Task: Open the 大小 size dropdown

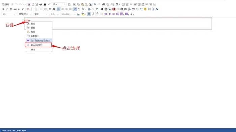Action: (54, 14)
